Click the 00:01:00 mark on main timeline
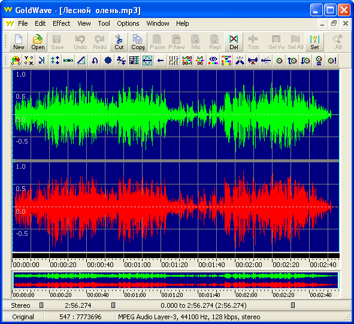The image size is (354, 324). click(x=137, y=264)
